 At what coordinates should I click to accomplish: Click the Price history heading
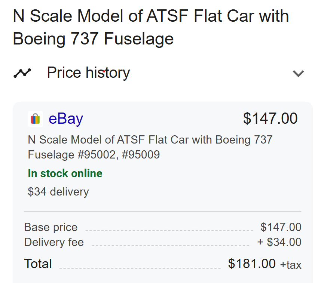(88, 73)
